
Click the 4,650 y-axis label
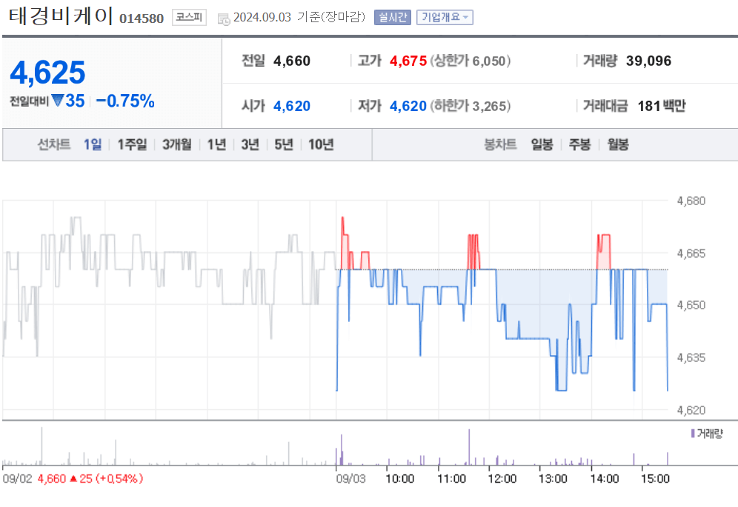(x=691, y=305)
